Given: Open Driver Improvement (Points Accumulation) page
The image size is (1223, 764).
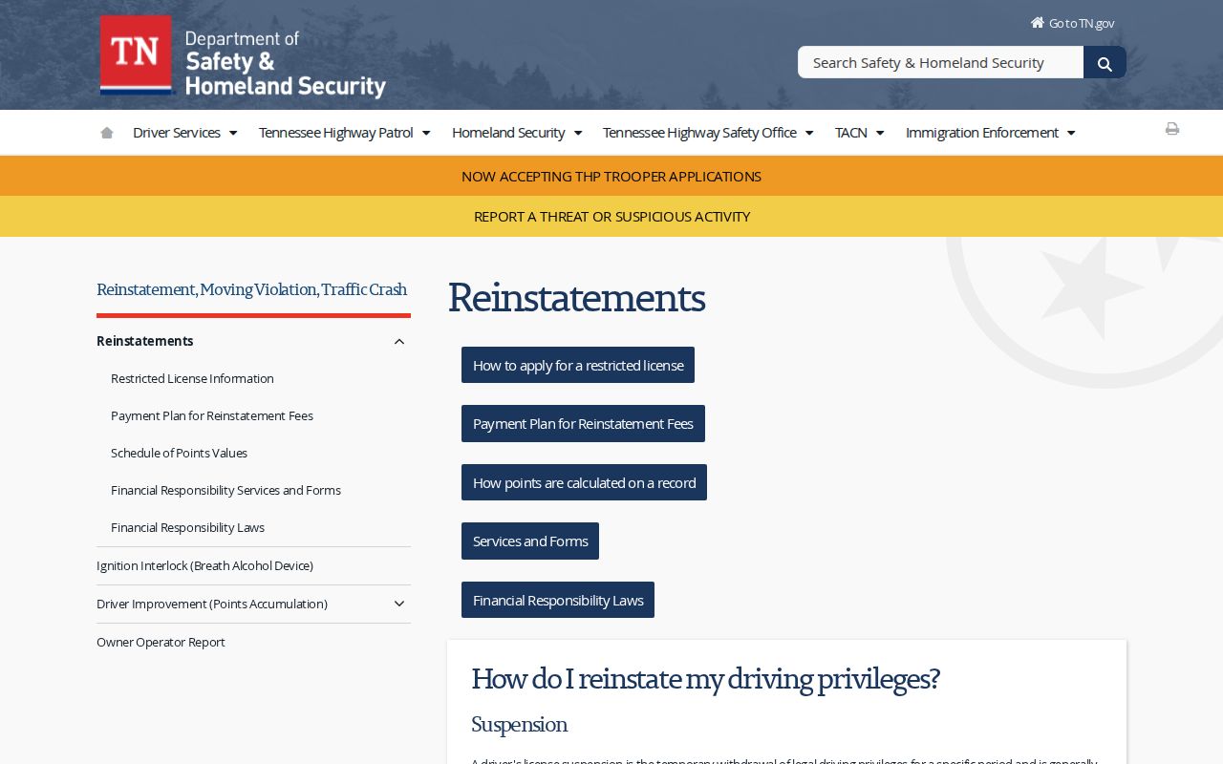Looking at the screenshot, I should (212, 605).
